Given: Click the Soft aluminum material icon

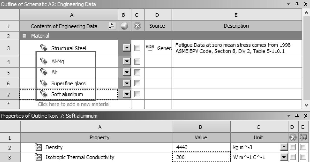Looking at the screenshot, I should [x=44, y=94].
